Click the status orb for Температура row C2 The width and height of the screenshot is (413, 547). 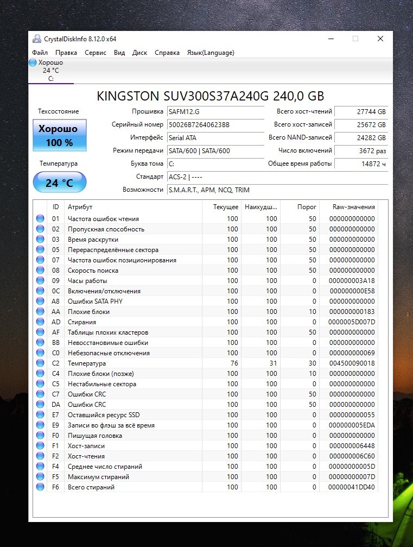pyautogui.click(x=40, y=363)
